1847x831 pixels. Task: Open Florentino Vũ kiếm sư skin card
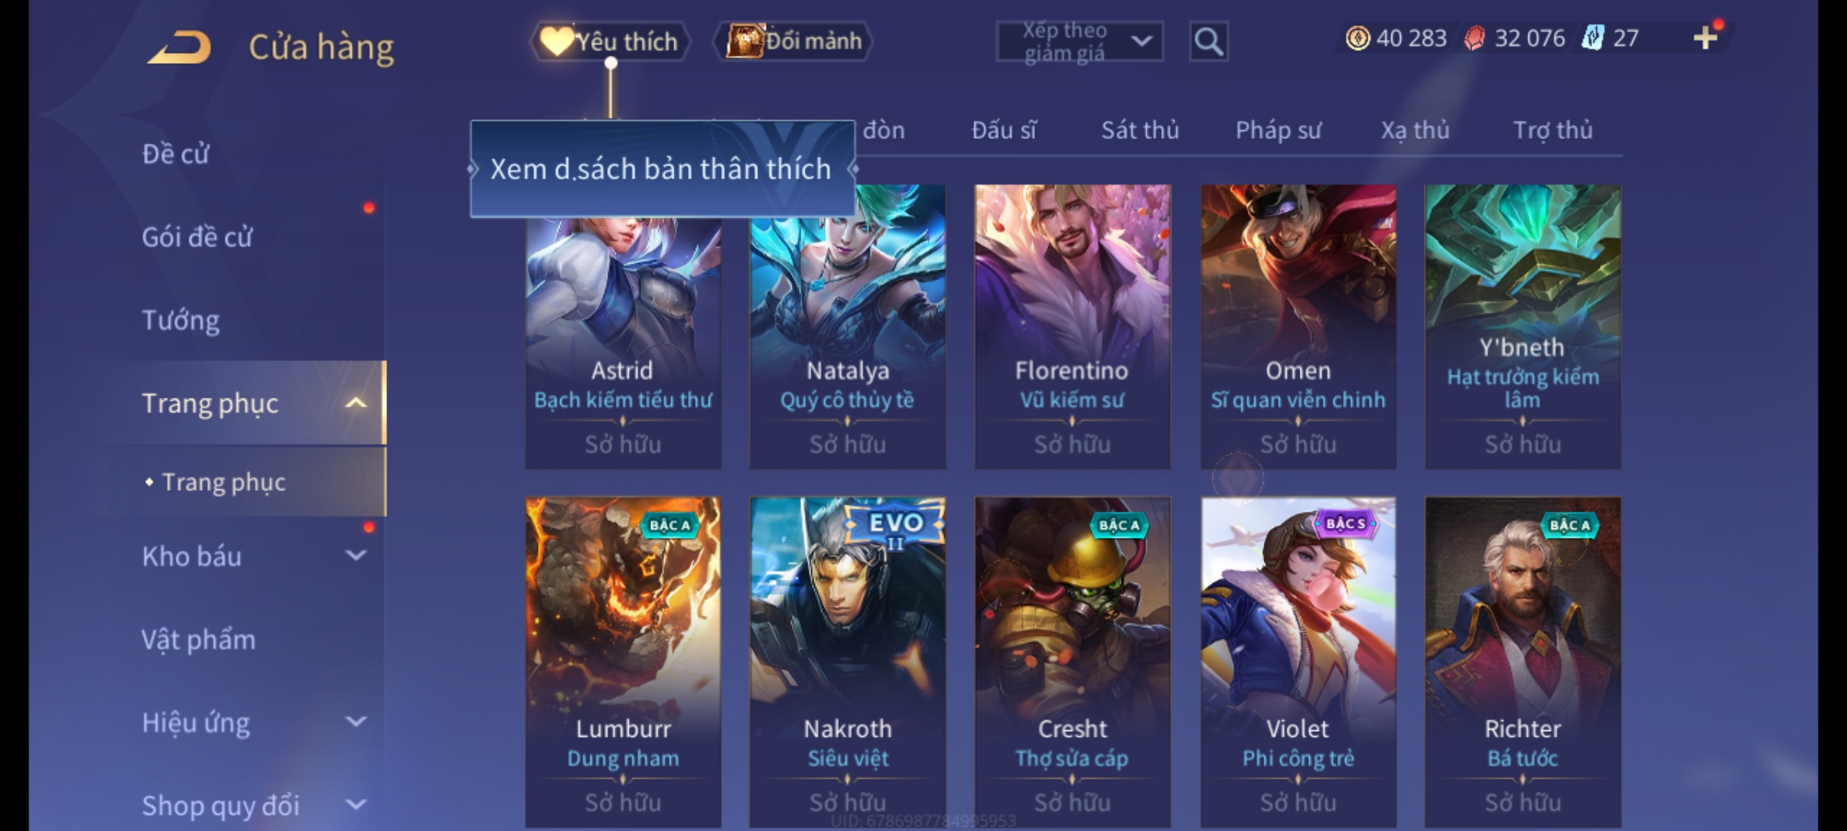(x=1072, y=326)
